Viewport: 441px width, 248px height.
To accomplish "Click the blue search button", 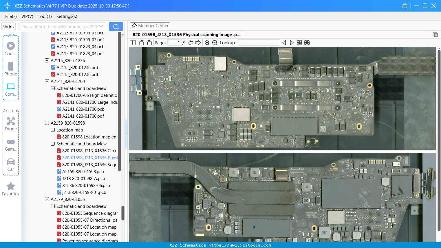I will (x=116, y=27).
